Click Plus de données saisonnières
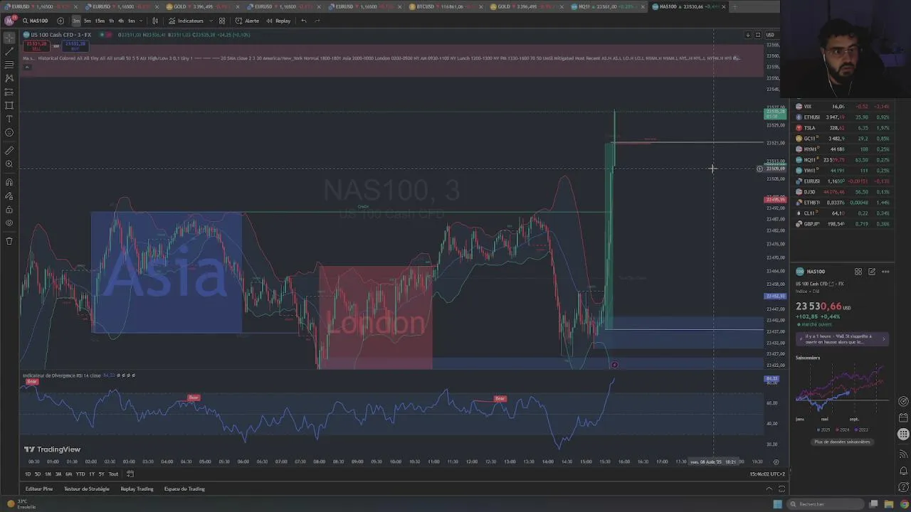The width and height of the screenshot is (911, 512). (x=842, y=442)
